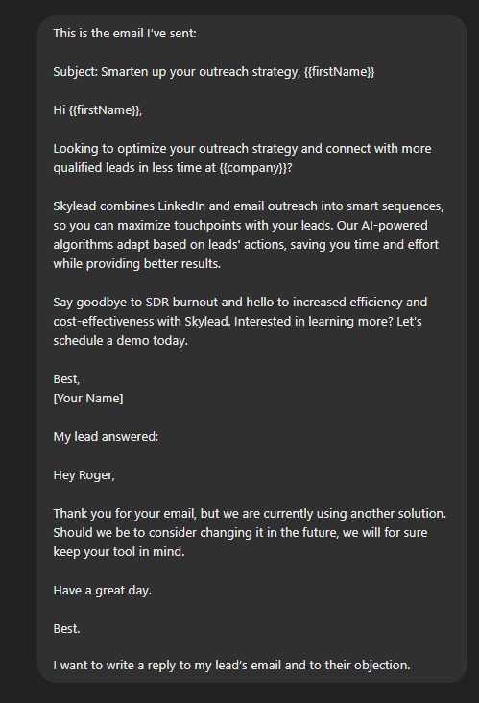This screenshot has width=479, height=703.
Task: Click the {{firstName}} placeholder in the Subject line
Action: click(x=339, y=72)
